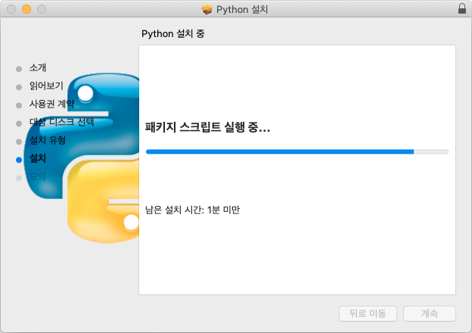Click the installer package icon in title

(x=206, y=9)
